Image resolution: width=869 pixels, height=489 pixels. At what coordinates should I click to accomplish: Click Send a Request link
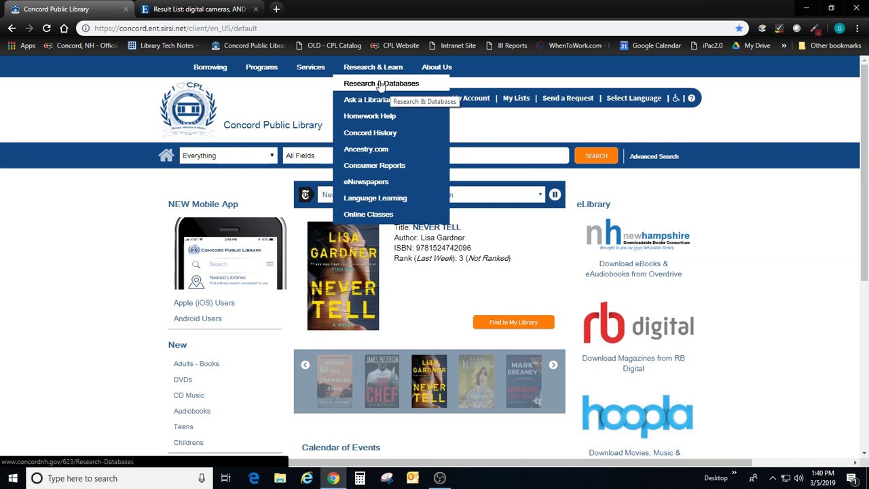point(568,98)
